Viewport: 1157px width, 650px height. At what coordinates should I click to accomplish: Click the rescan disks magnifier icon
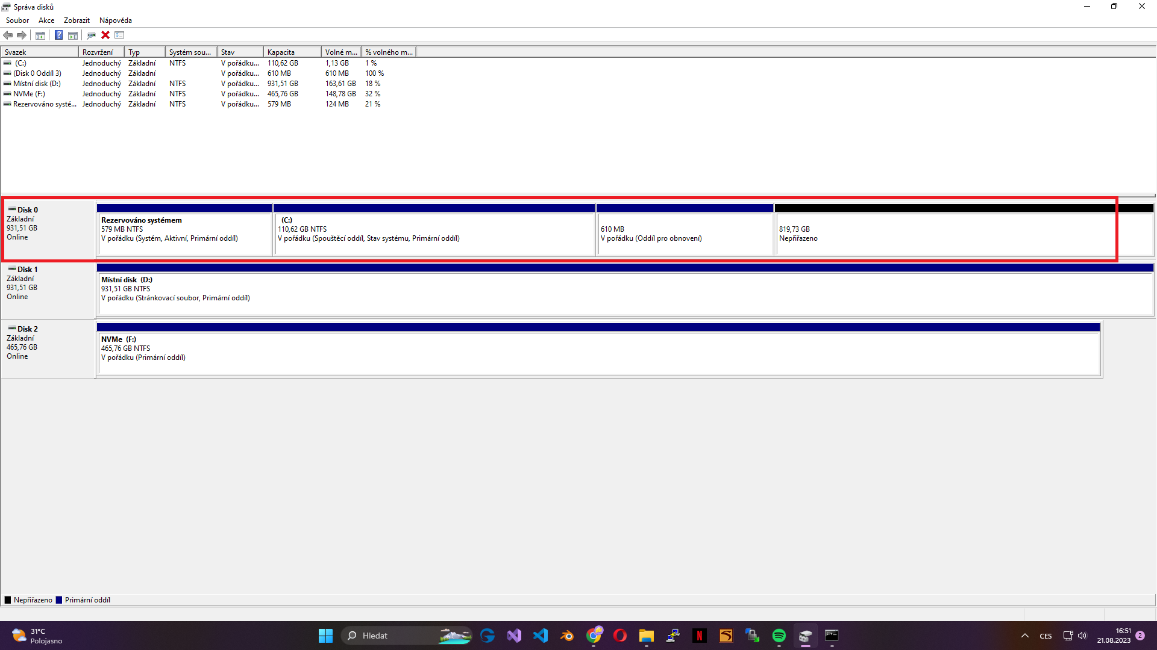pyautogui.click(x=92, y=35)
